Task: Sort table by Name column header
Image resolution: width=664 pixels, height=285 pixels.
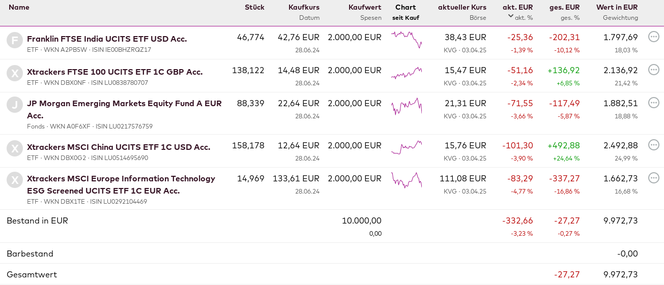Action: (x=19, y=7)
